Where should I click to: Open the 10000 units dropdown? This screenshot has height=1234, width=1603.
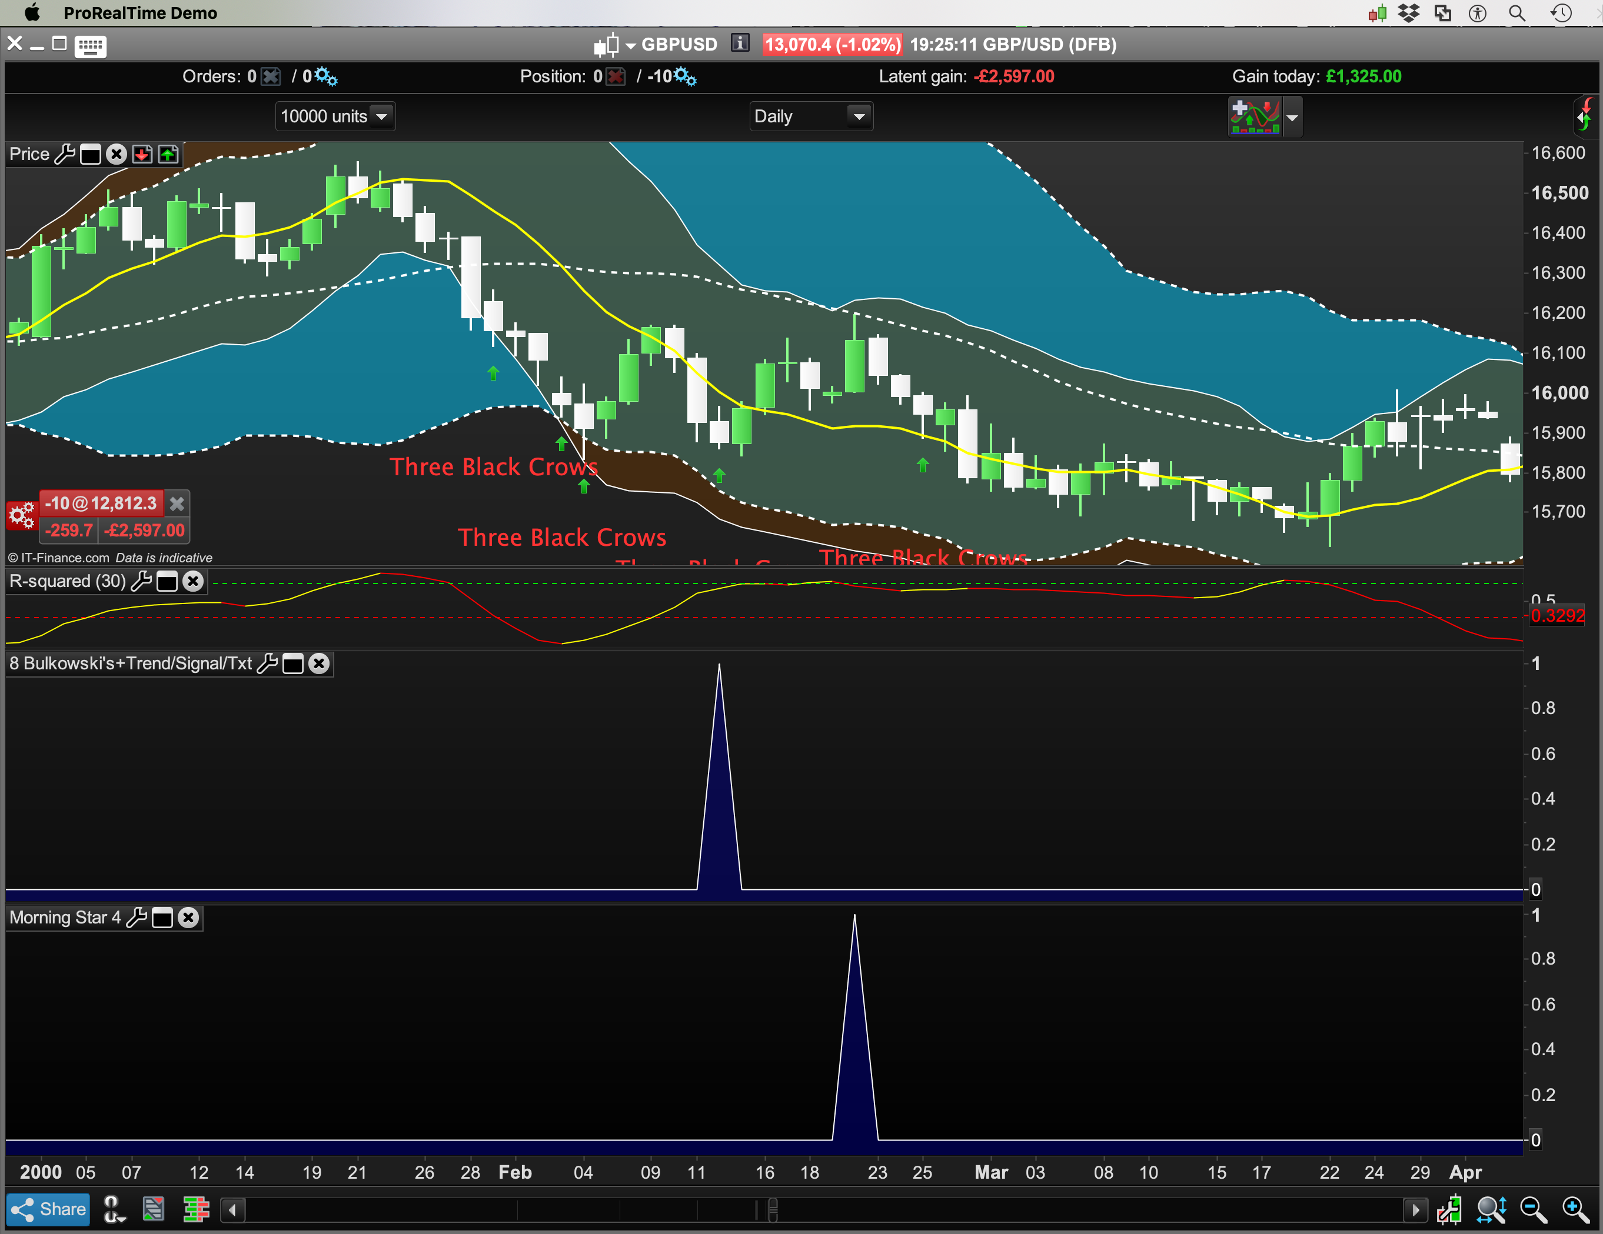[335, 116]
